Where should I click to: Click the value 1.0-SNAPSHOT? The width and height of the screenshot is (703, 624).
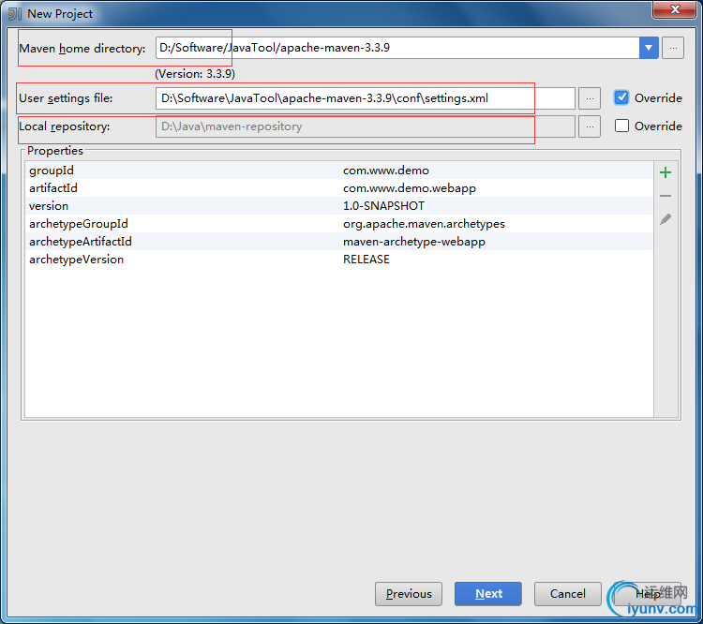(x=383, y=206)
